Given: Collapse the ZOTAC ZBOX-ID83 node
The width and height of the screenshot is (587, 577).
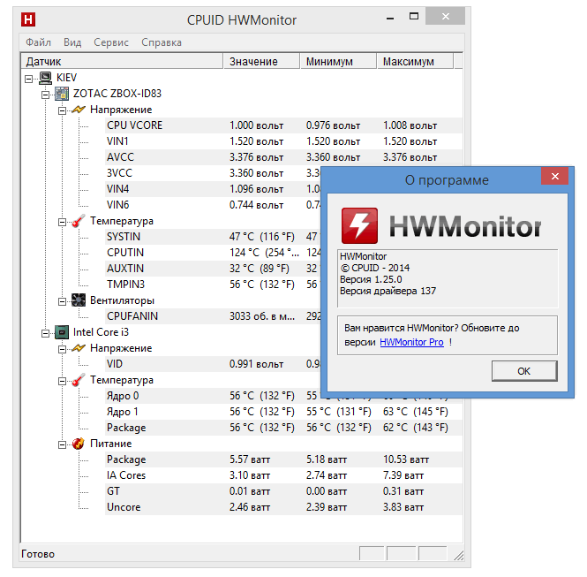Looking at the screenshot, I should [x=45, y=95].
